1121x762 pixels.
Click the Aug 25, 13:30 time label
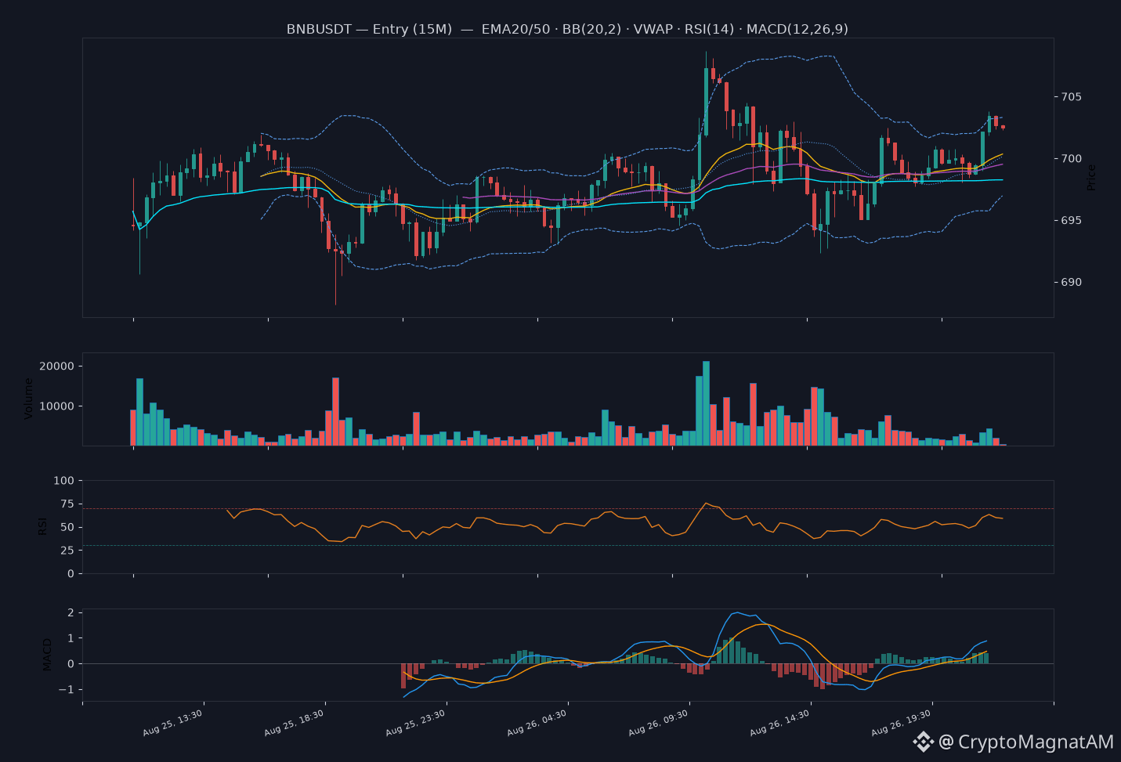[173, 723]
